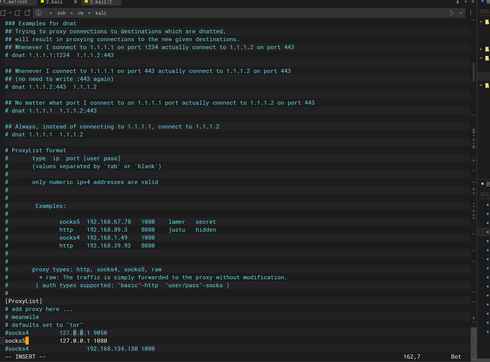Close the 2.kali tab
This screenshot has height=362, width=490.
click(75, 2)
